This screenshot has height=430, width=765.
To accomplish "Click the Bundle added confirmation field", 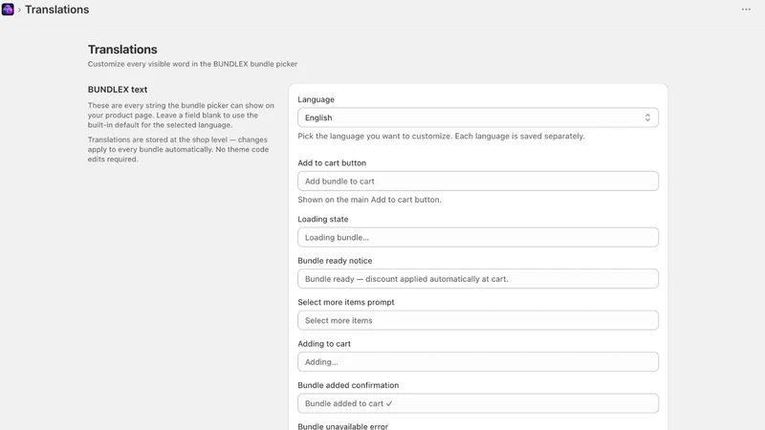I will 477,403.
